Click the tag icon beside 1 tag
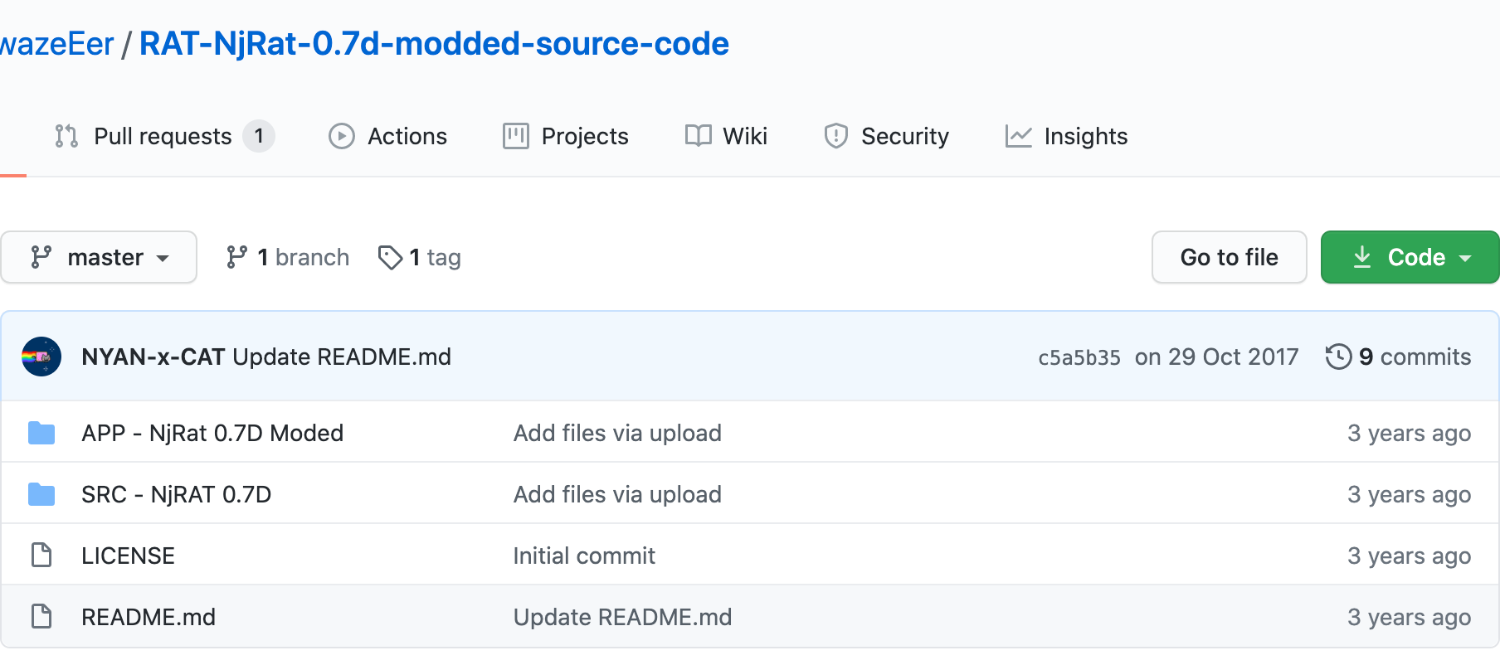Screen dimensions: 1500x660 pyautogui.click(x=390, y=258)
